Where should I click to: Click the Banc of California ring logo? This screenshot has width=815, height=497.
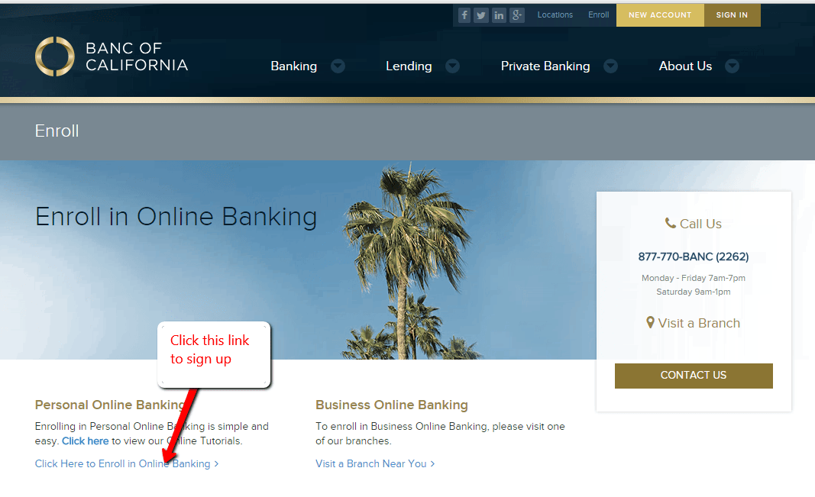coord(54,56)
